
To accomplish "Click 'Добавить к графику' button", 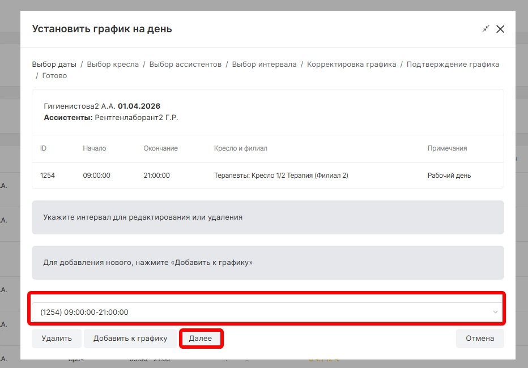I will coord(130,339).
